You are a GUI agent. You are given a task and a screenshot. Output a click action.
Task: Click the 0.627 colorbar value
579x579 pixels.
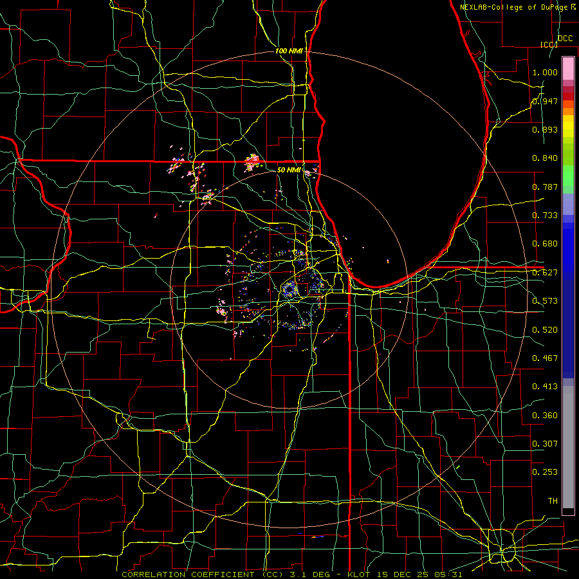click(x=545, y=273)
